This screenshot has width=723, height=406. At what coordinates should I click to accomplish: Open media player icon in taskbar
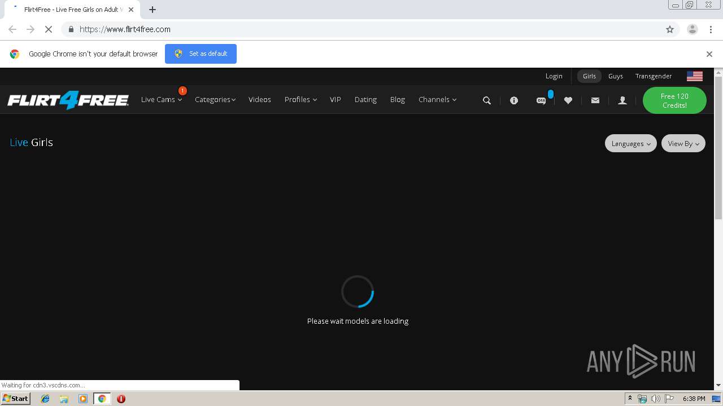(83, 399)
